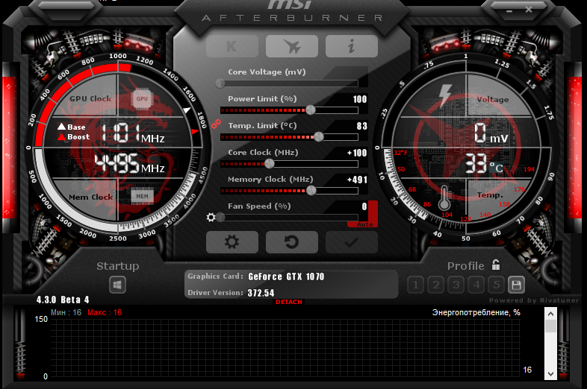Toggle the Windows Startup icon
The height and width of the screenshot is (389, 587).
pyautogui.click(x=117, y=285)
